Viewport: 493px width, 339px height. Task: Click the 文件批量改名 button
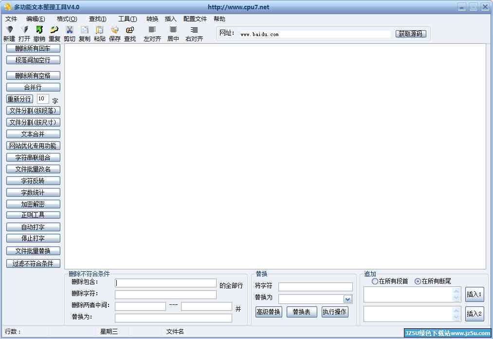33,169
